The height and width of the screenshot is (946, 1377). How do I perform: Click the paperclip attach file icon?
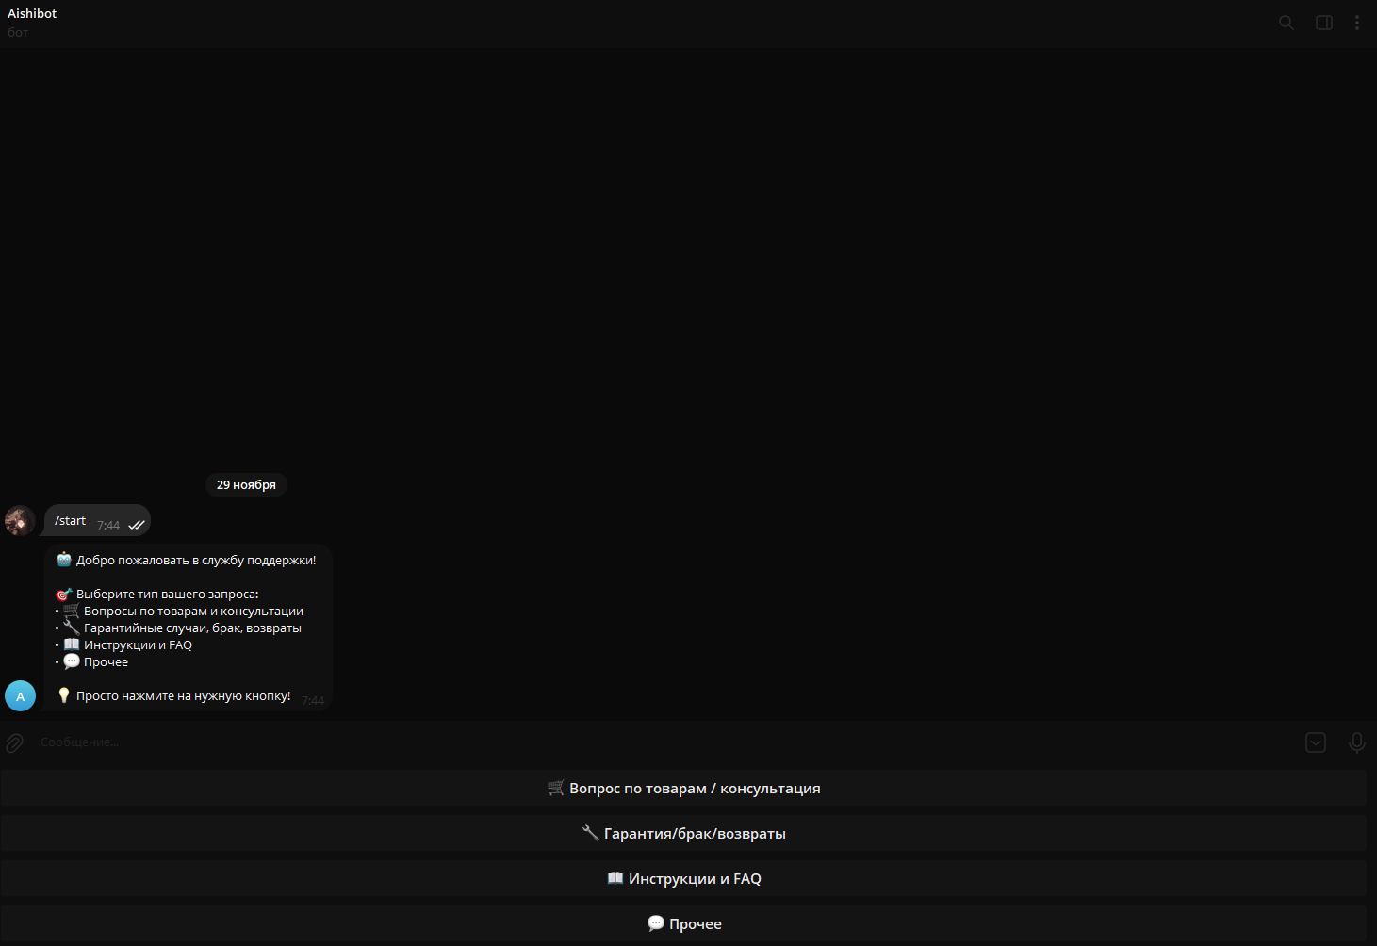(x=15, y=742)
